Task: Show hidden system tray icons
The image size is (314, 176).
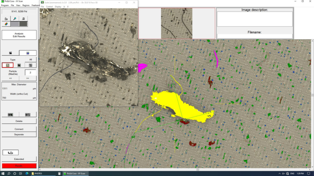Action: (x=279, y=174)
